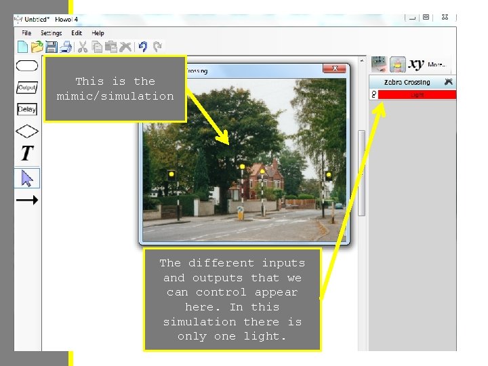488x366 pixels.
Task: Select the arrow line tool
Action: click(x=26, y=200)
